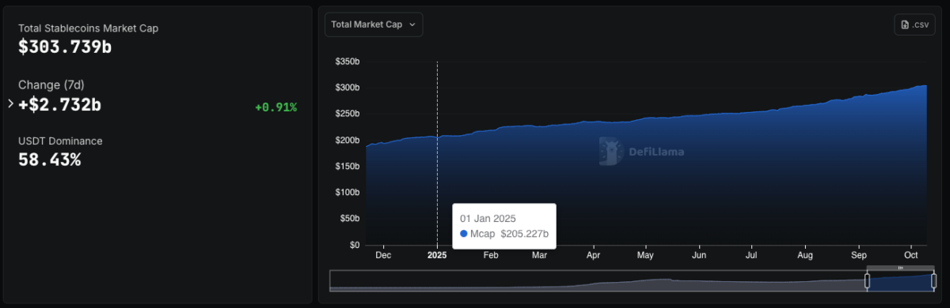Click the $350b y-axis label
950x308 pixels.
[348, 62]
